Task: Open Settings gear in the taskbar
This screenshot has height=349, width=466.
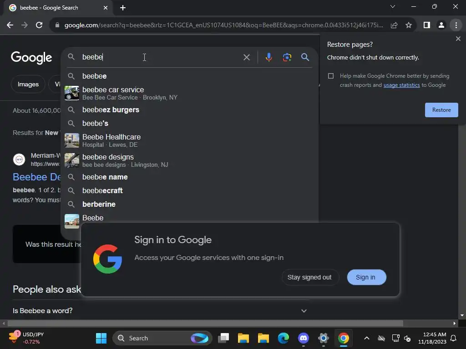Action: tap(324, 338)
